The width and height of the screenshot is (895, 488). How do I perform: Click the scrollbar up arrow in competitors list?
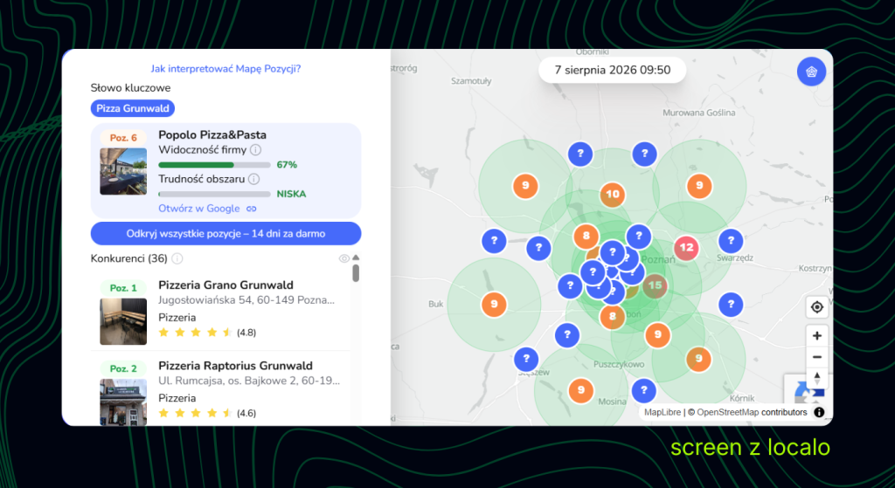tap(356, 258)
